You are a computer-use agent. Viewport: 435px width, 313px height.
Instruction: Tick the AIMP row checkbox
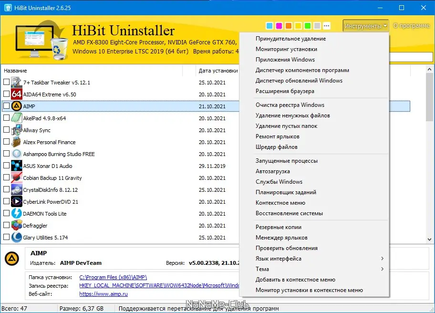click(x=6, y=106)
